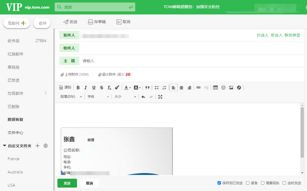This screenshot has width=307, height=191.
Task: Open the text color picker
Action: coord(128,87)
